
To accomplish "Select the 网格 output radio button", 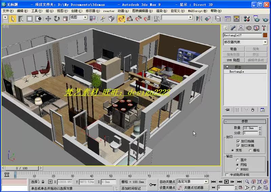I will 237,165.
